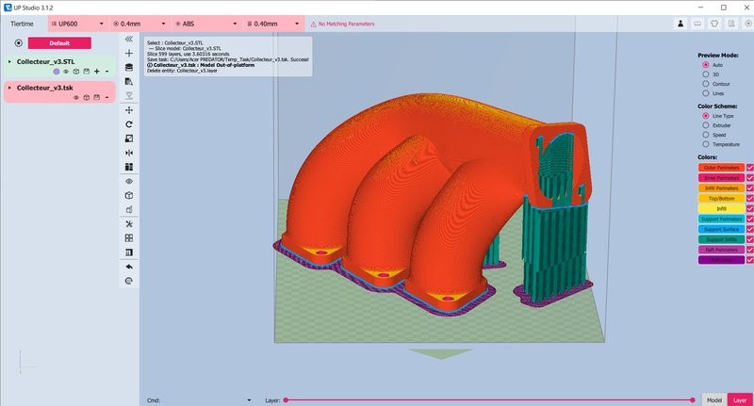The width and height of the screenshot is (754, 406).
Task: Select the Move tool with four arrows
Action: pyautogui.click(x=129, y=110)
